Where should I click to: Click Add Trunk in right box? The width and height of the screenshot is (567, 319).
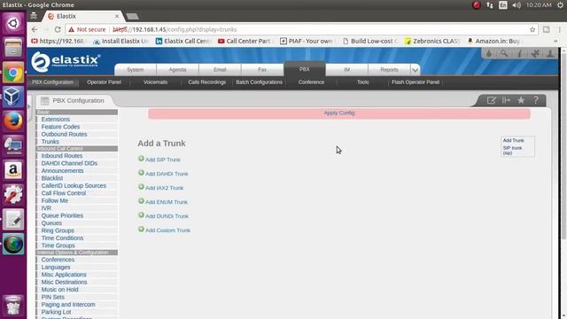click(x=514, y=140)
